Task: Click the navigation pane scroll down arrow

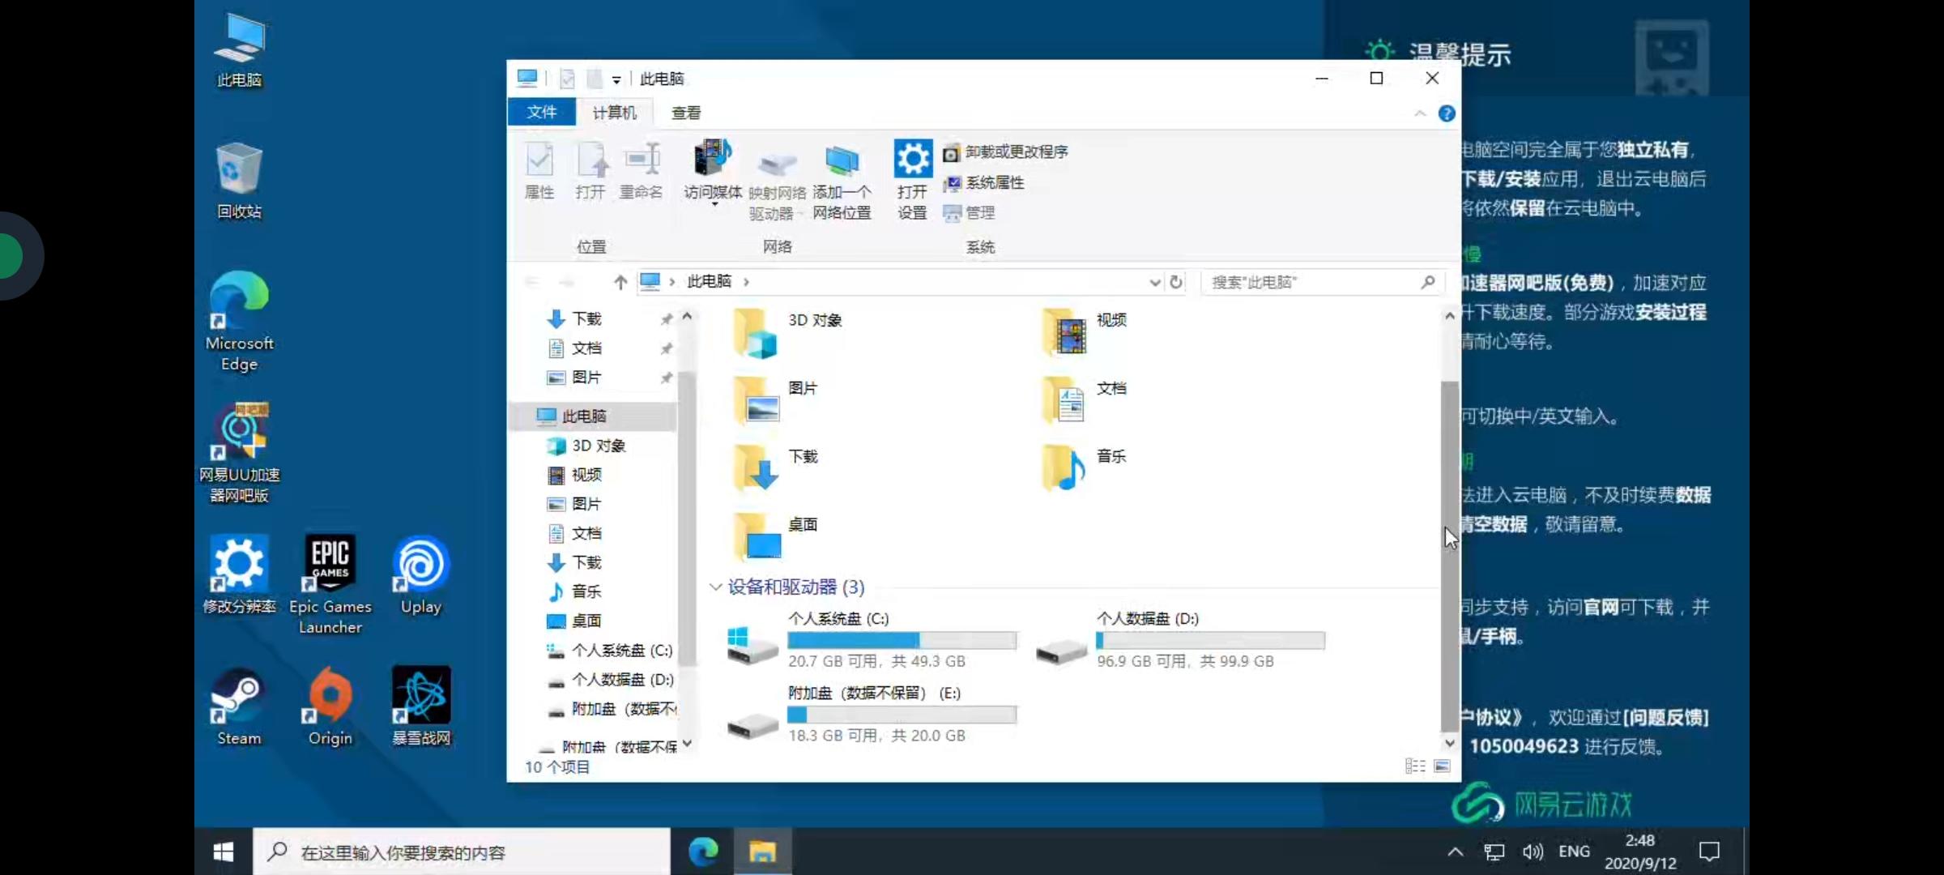Action: (x=687, y=744)
